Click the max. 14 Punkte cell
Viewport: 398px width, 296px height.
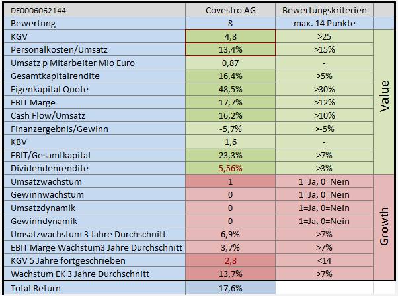(x=324, y=24)
